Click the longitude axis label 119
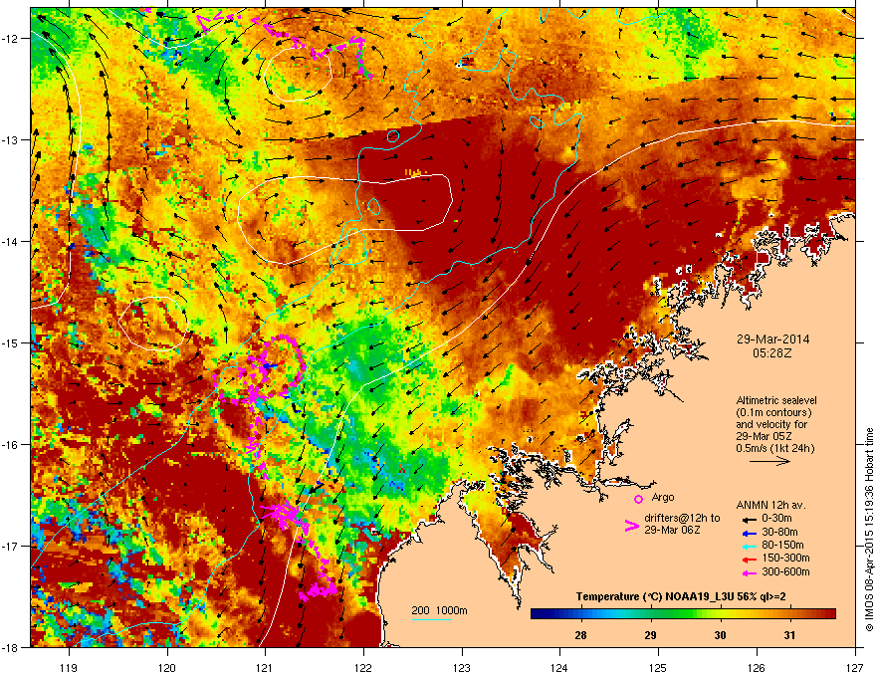Screen dimensions: 876x677 pos(69,667)
